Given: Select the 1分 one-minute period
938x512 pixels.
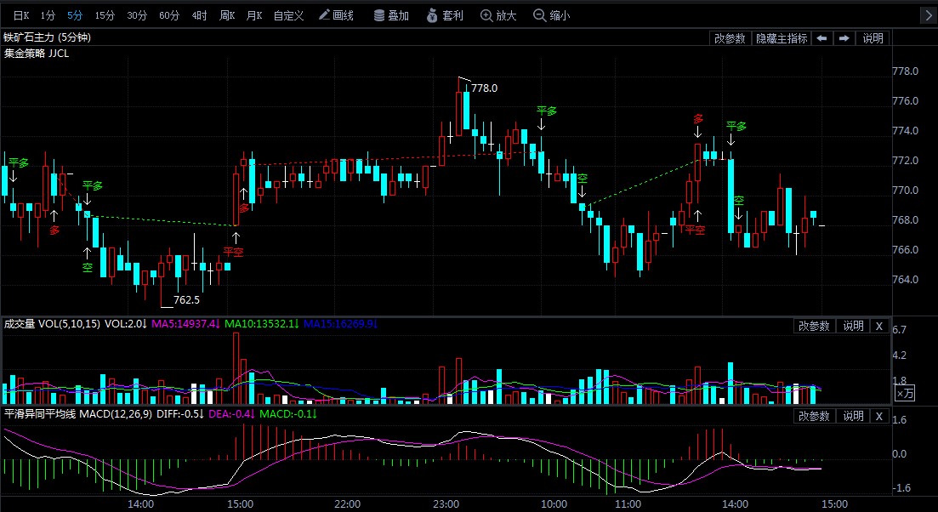Looking at the screenshot, I should (48, 15).
